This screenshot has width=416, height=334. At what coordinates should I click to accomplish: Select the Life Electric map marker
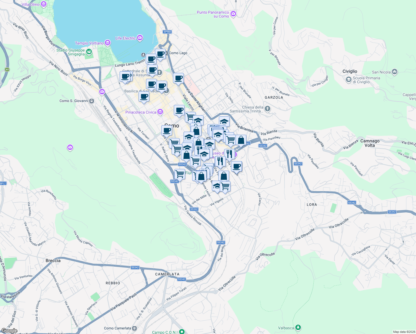point(140,38)
